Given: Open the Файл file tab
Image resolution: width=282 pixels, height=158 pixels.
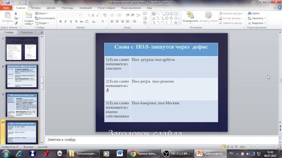Looking at the screenshot, I should [x=6, y=8].
